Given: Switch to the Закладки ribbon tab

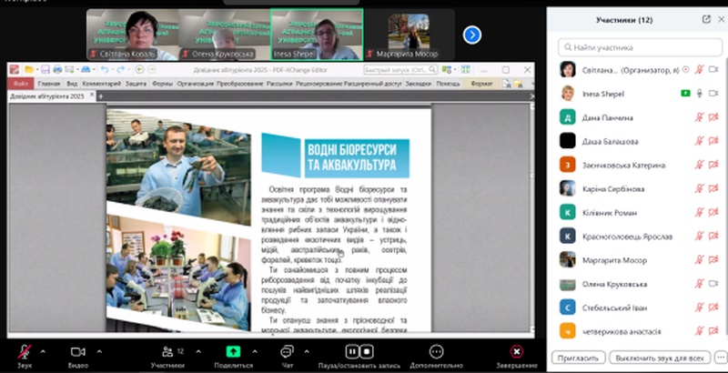Looking at the screenshot, I should (419, 84).
